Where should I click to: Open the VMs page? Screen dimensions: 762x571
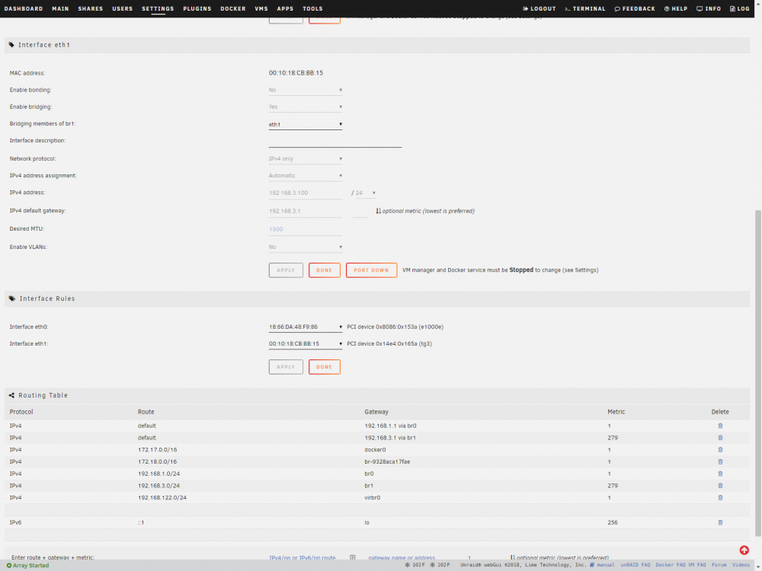pyautogui.click(x=261, y=8)
